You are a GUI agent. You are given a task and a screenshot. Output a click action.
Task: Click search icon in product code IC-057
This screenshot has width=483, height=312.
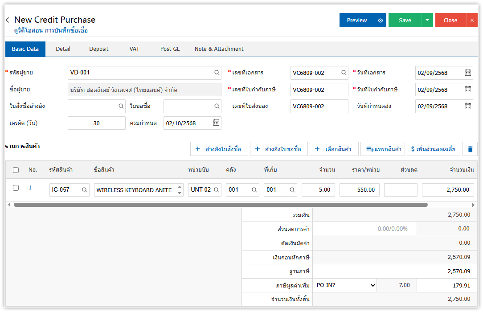[84, 190]
